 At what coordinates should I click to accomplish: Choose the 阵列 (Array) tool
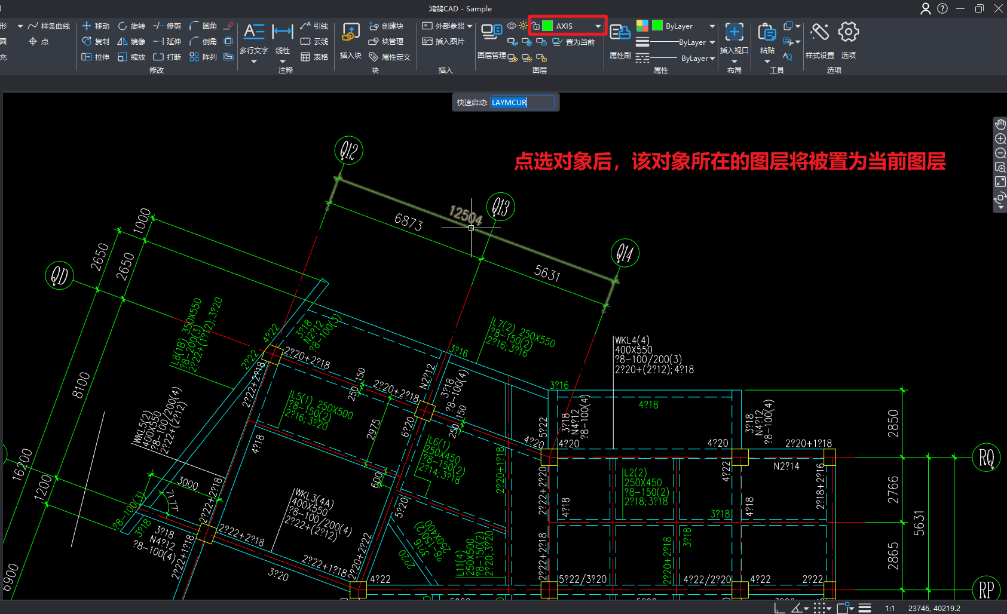pos(203,57)
